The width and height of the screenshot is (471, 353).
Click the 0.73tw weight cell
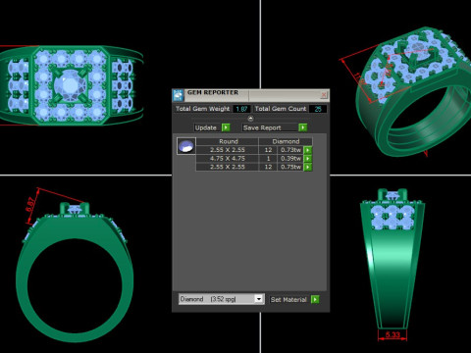click(290, 150)
